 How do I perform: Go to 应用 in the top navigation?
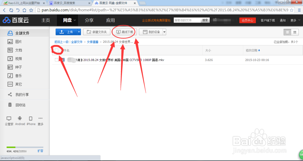tap(110, 20)
